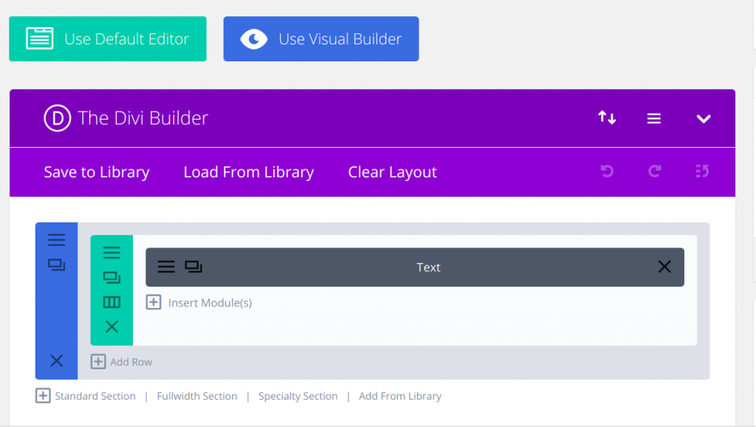Add a Standard Section
This screenshot has height=427, width=756.
pyautogui.click(x=95, y=396)
